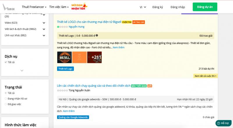The image size is (233, 128).
Task: Open the VI language dropdown
Action: tap(143, 7)
